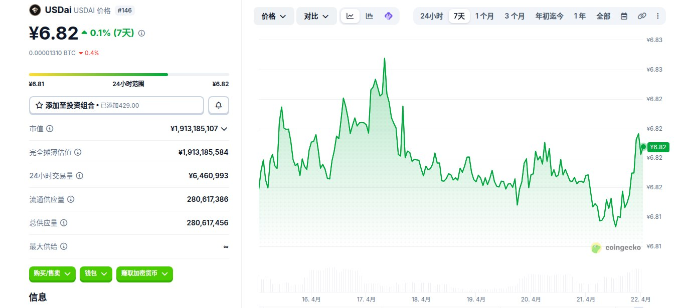Click the info icon next to 最大供给
The height and width of the screenshot is (308, 682).
tap(64, 246)
